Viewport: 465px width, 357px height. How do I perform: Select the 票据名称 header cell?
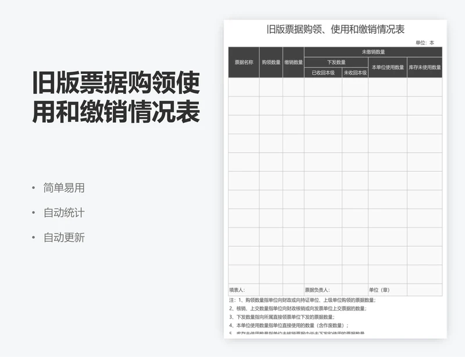[244, 62]
